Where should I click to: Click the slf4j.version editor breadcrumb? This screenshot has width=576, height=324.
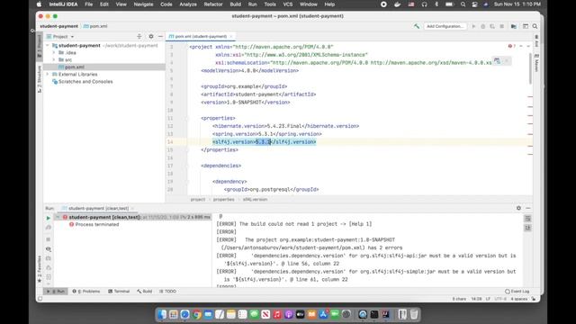[x=255, y=200]
